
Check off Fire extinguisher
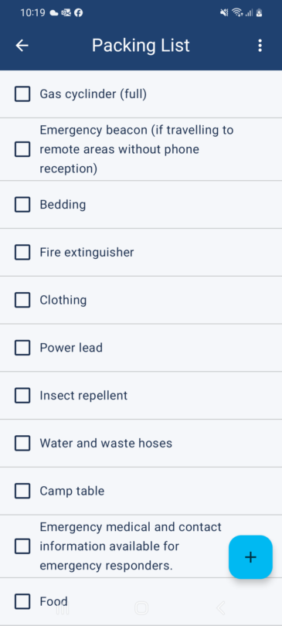tap(22, 252)
